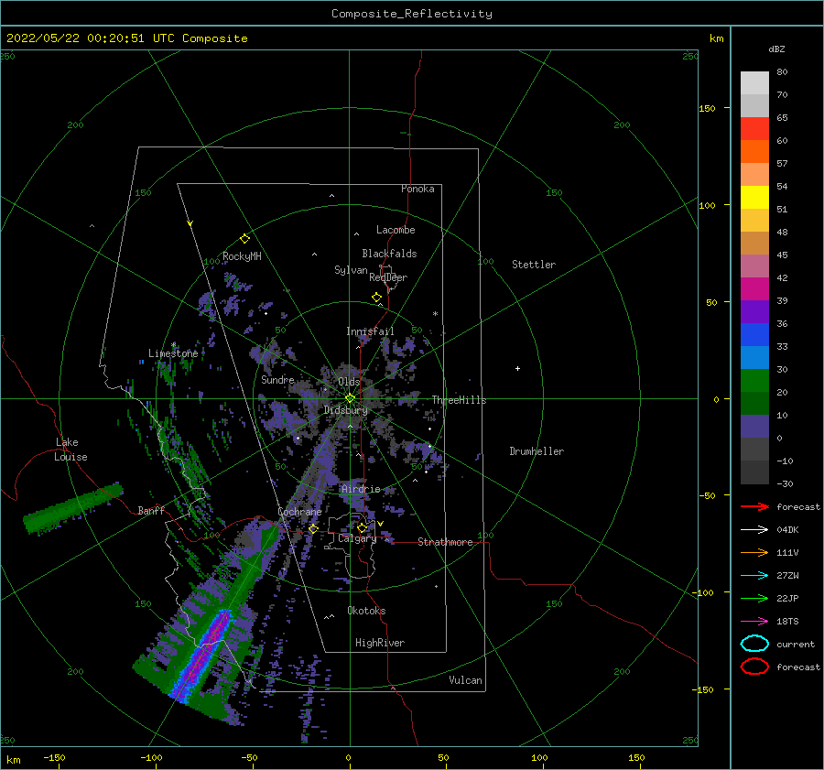Click the Cochrane label

[299, 512]
